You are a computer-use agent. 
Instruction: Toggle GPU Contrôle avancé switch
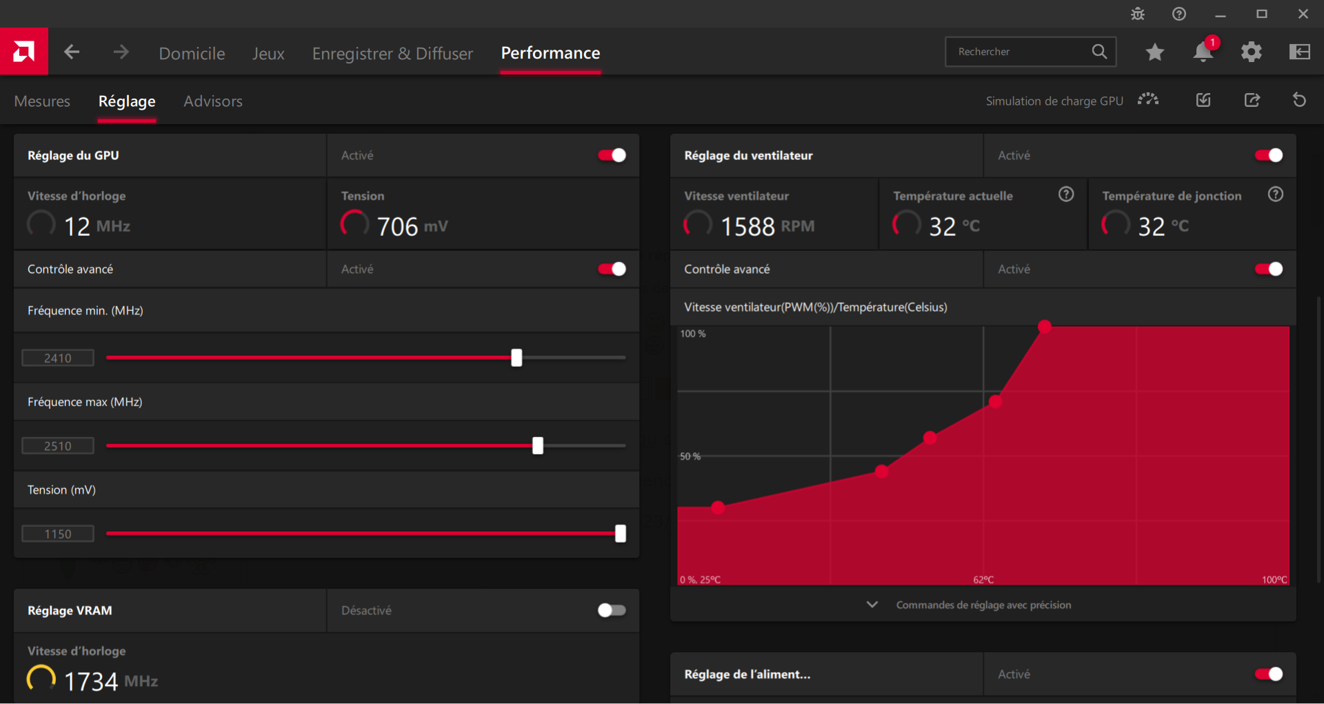point(612,269)
